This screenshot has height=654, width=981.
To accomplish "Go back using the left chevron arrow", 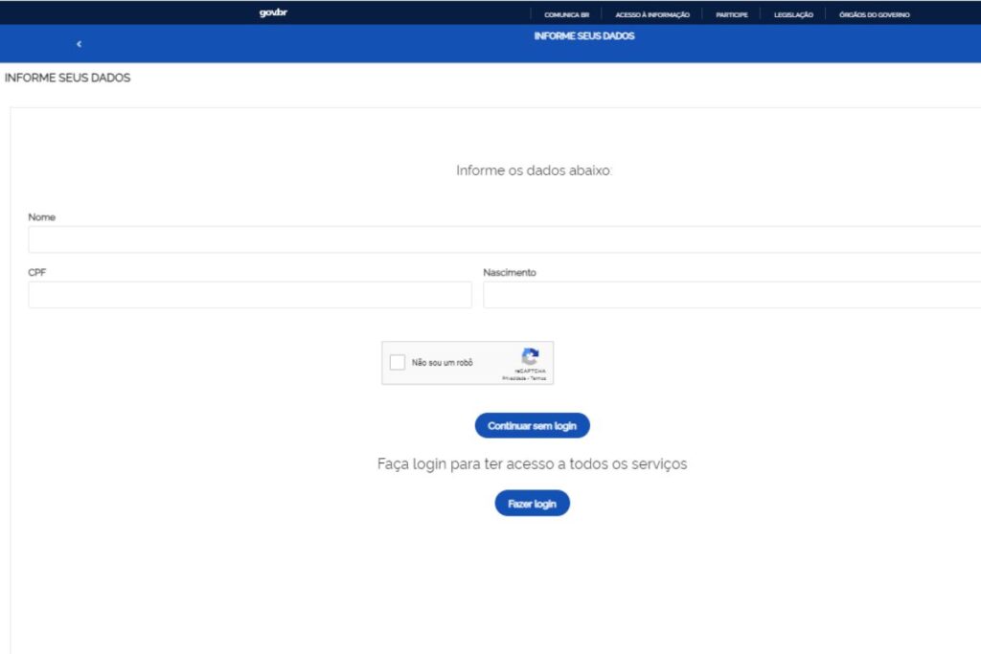I will (x=79, y=44).
